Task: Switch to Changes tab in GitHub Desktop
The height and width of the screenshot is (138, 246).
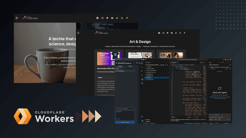Action: pyautogui.click(x=120, y=66)
